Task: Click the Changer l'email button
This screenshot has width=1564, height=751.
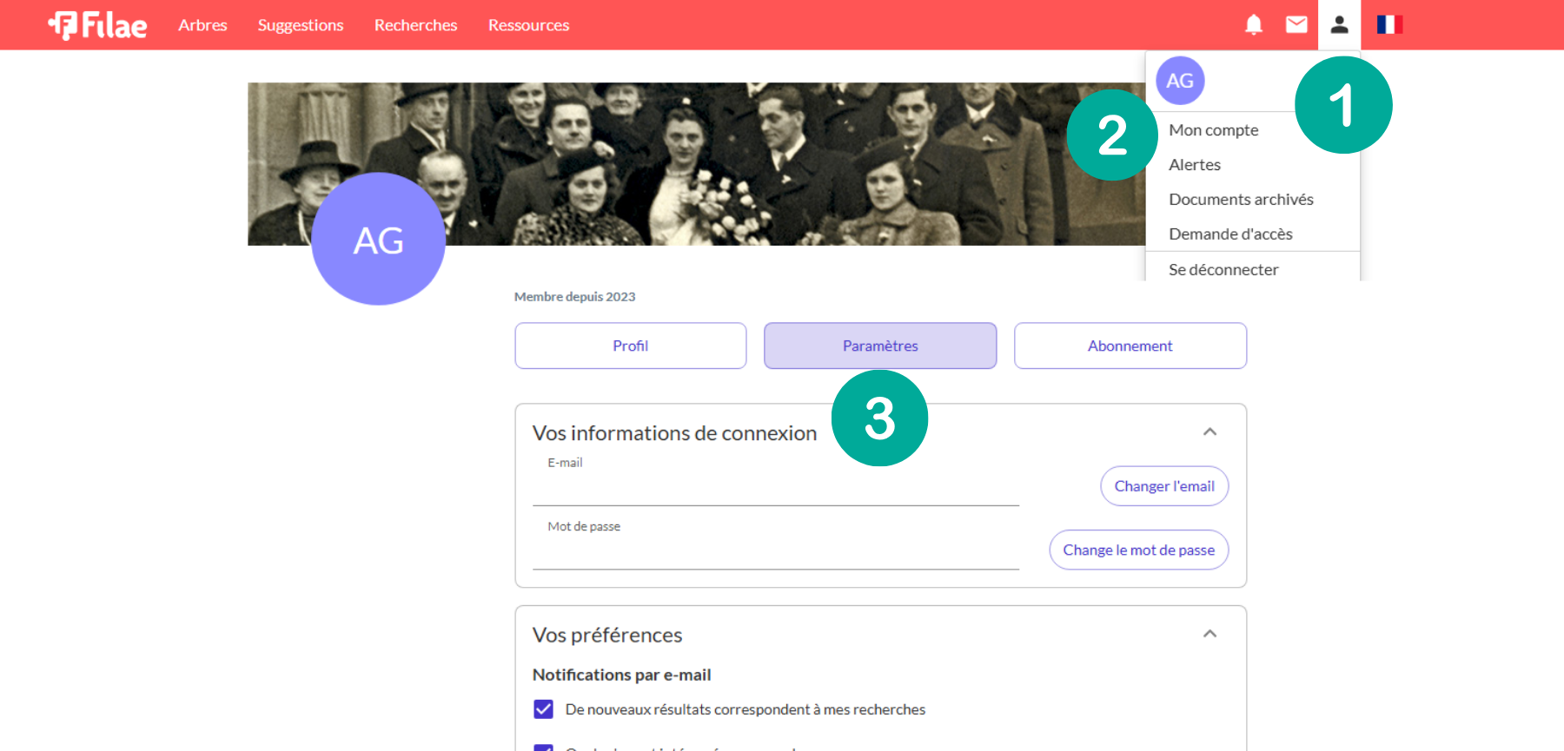Action: click(1163, 486)
